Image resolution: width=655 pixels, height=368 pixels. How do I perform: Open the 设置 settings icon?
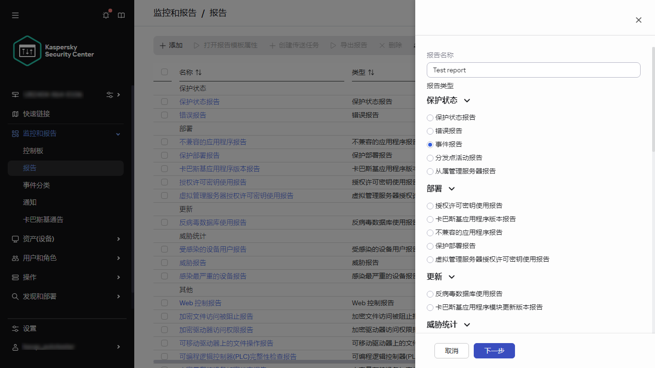[15, 328]
